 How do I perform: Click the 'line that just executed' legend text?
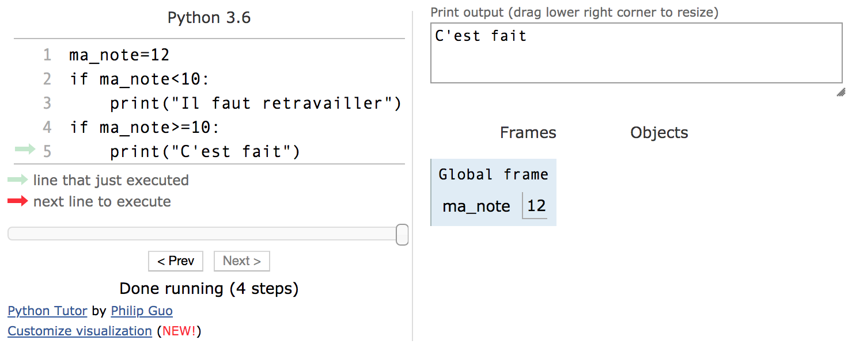tap(111, 181)
